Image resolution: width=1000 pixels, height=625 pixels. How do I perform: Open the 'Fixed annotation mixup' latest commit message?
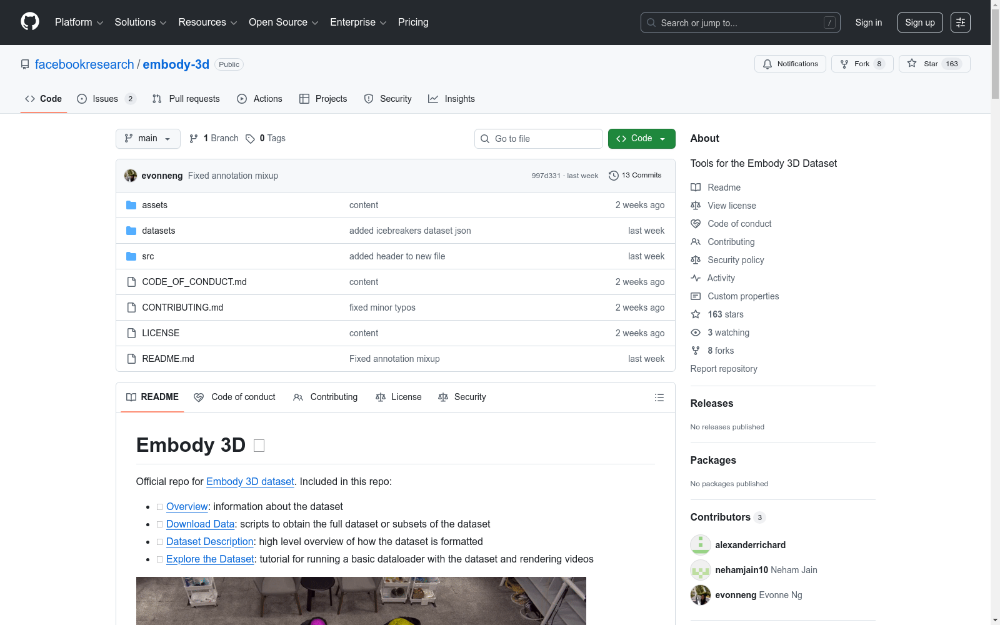coord(233,176)
